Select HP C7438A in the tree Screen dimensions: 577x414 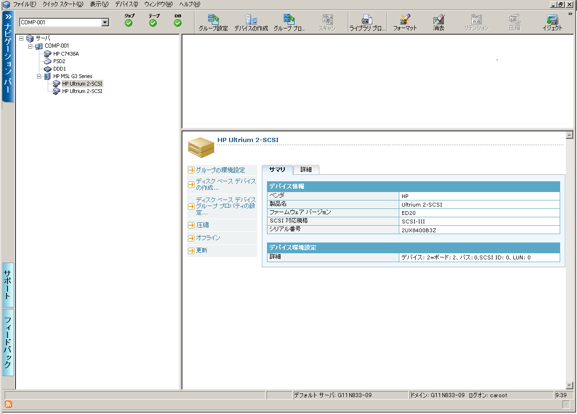[x=66, y=54]
